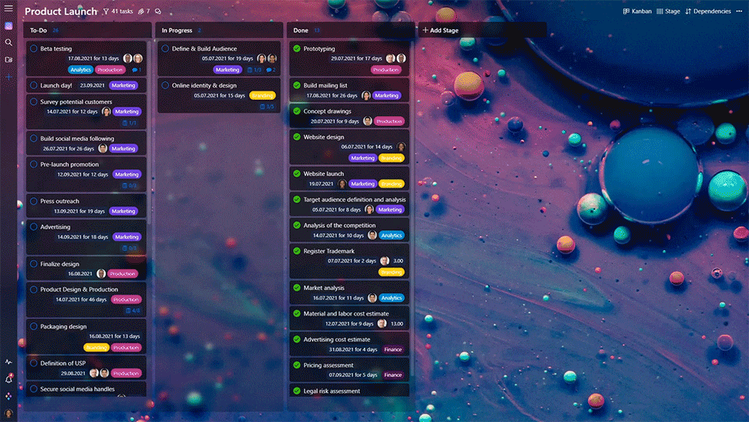This screenshot has width=749, height=422.
Task: Open the three-dots more options menu
Action: coord(738,12)
